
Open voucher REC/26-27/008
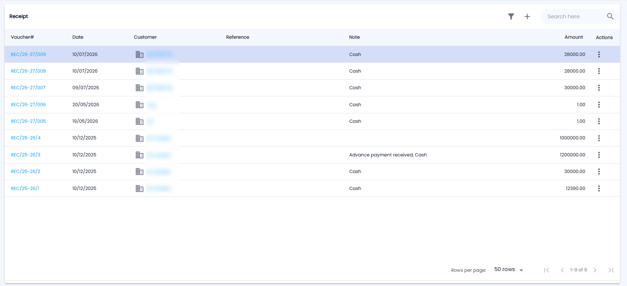pos(28,71)
